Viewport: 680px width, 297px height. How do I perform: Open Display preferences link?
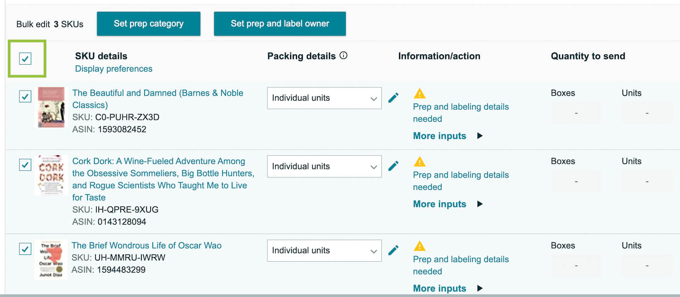114,69
